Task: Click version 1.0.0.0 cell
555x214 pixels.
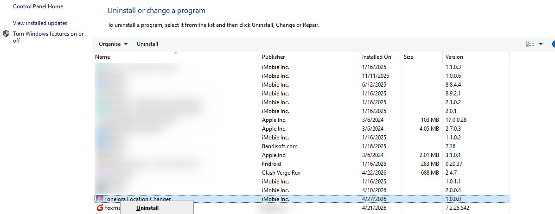Action: tap(453, 199)
